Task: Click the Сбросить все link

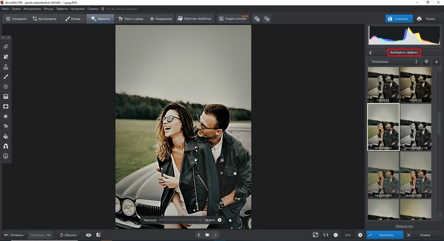Action: pos(404,226)
